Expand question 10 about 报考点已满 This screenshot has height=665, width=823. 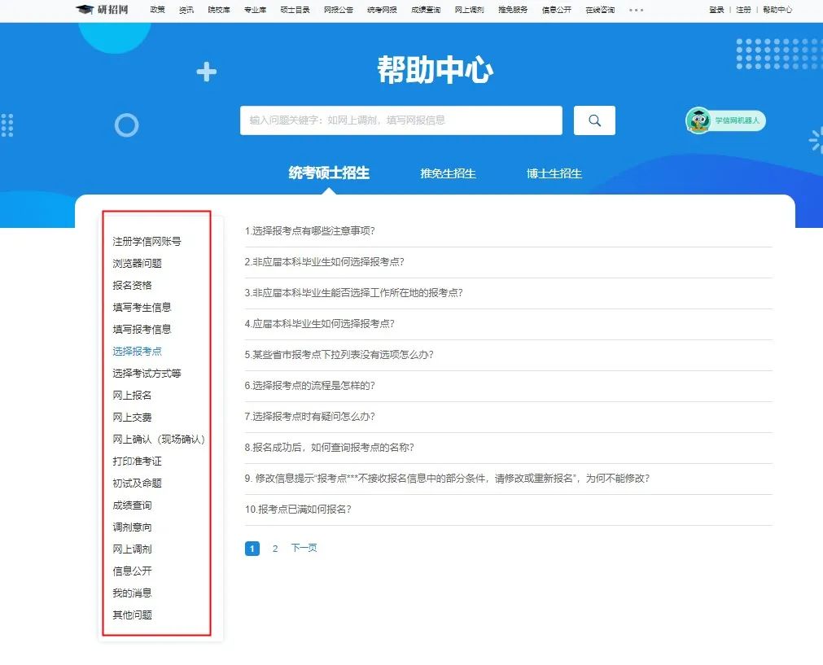click(x=298, y=510)
